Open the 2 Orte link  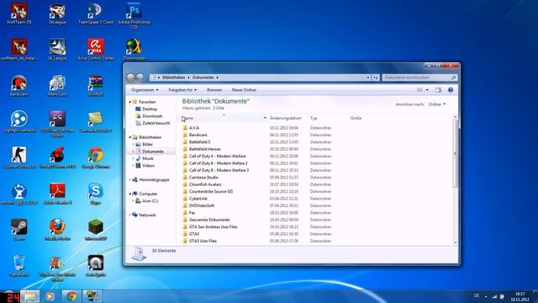[219, 109]
